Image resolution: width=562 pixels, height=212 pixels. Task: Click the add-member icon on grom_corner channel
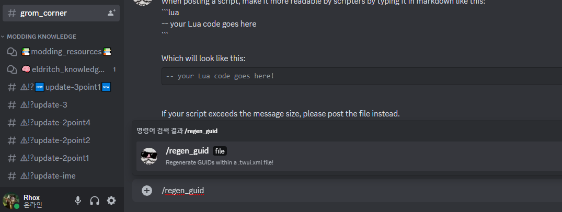[x=111, y=13]
